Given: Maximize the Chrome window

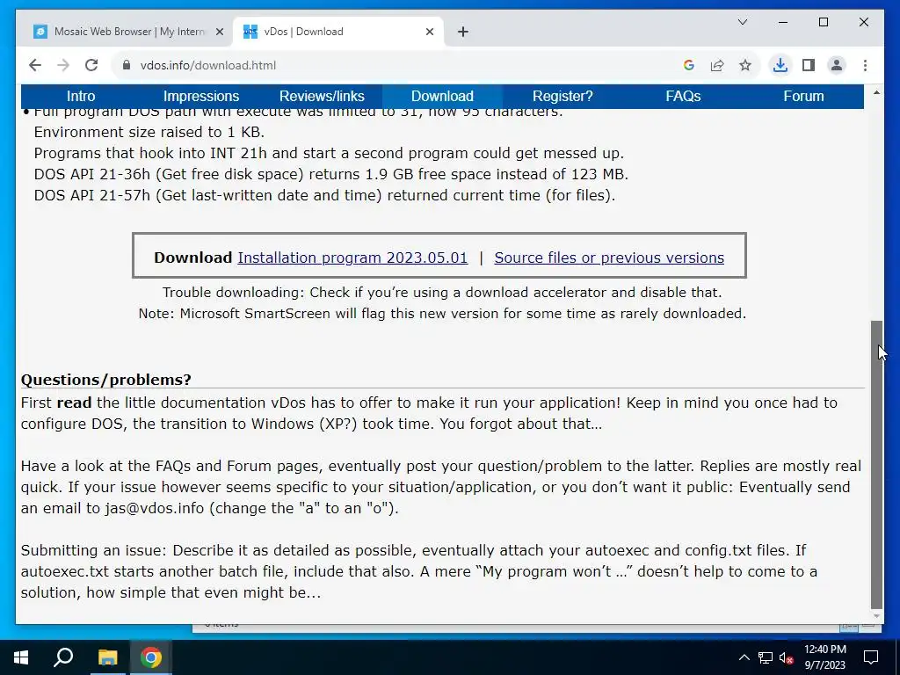Looking at the screenshot, I should pos(823,22).
